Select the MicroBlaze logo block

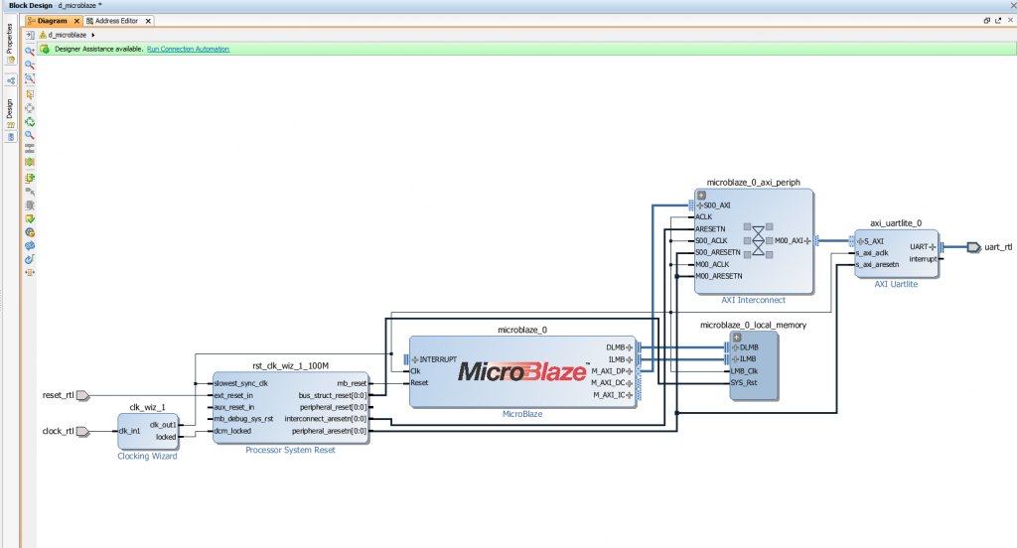click(x=522, y=371)
